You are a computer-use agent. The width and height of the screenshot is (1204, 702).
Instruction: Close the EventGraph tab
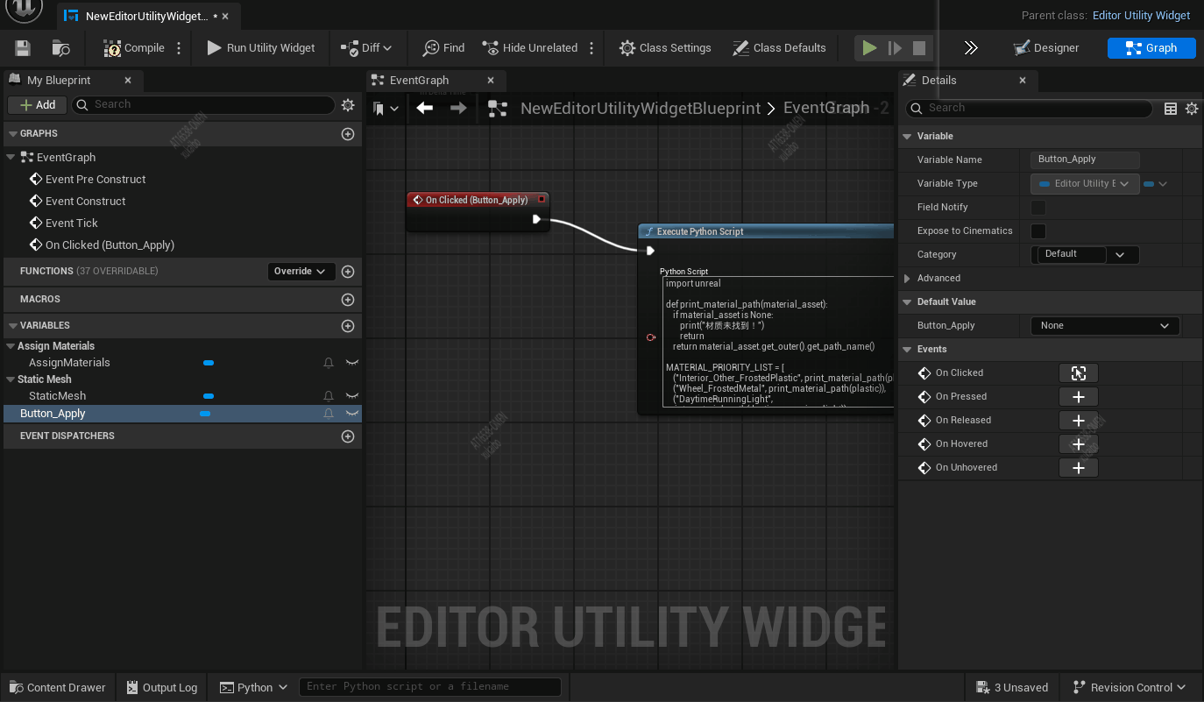click(491, 80)
